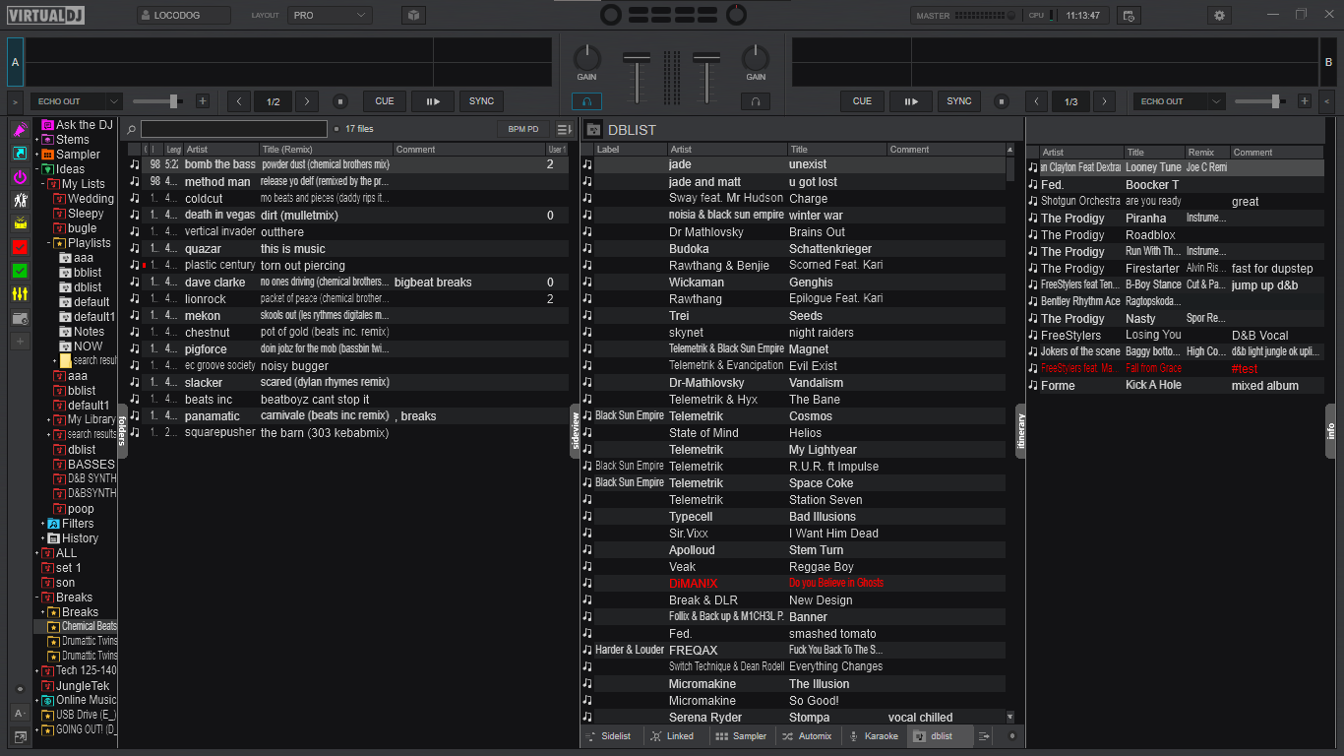The image size is (1344, 756).
Task: Collapse the Ideas folder tree
Action: [38, 169]
